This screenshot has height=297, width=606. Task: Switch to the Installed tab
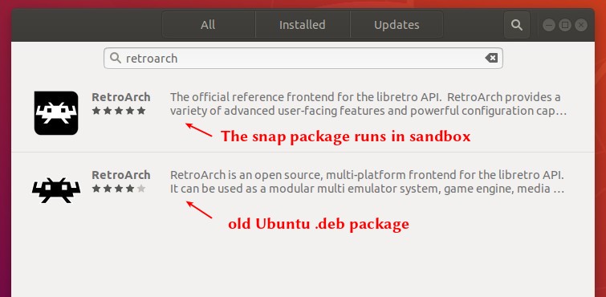click(303, 25)
